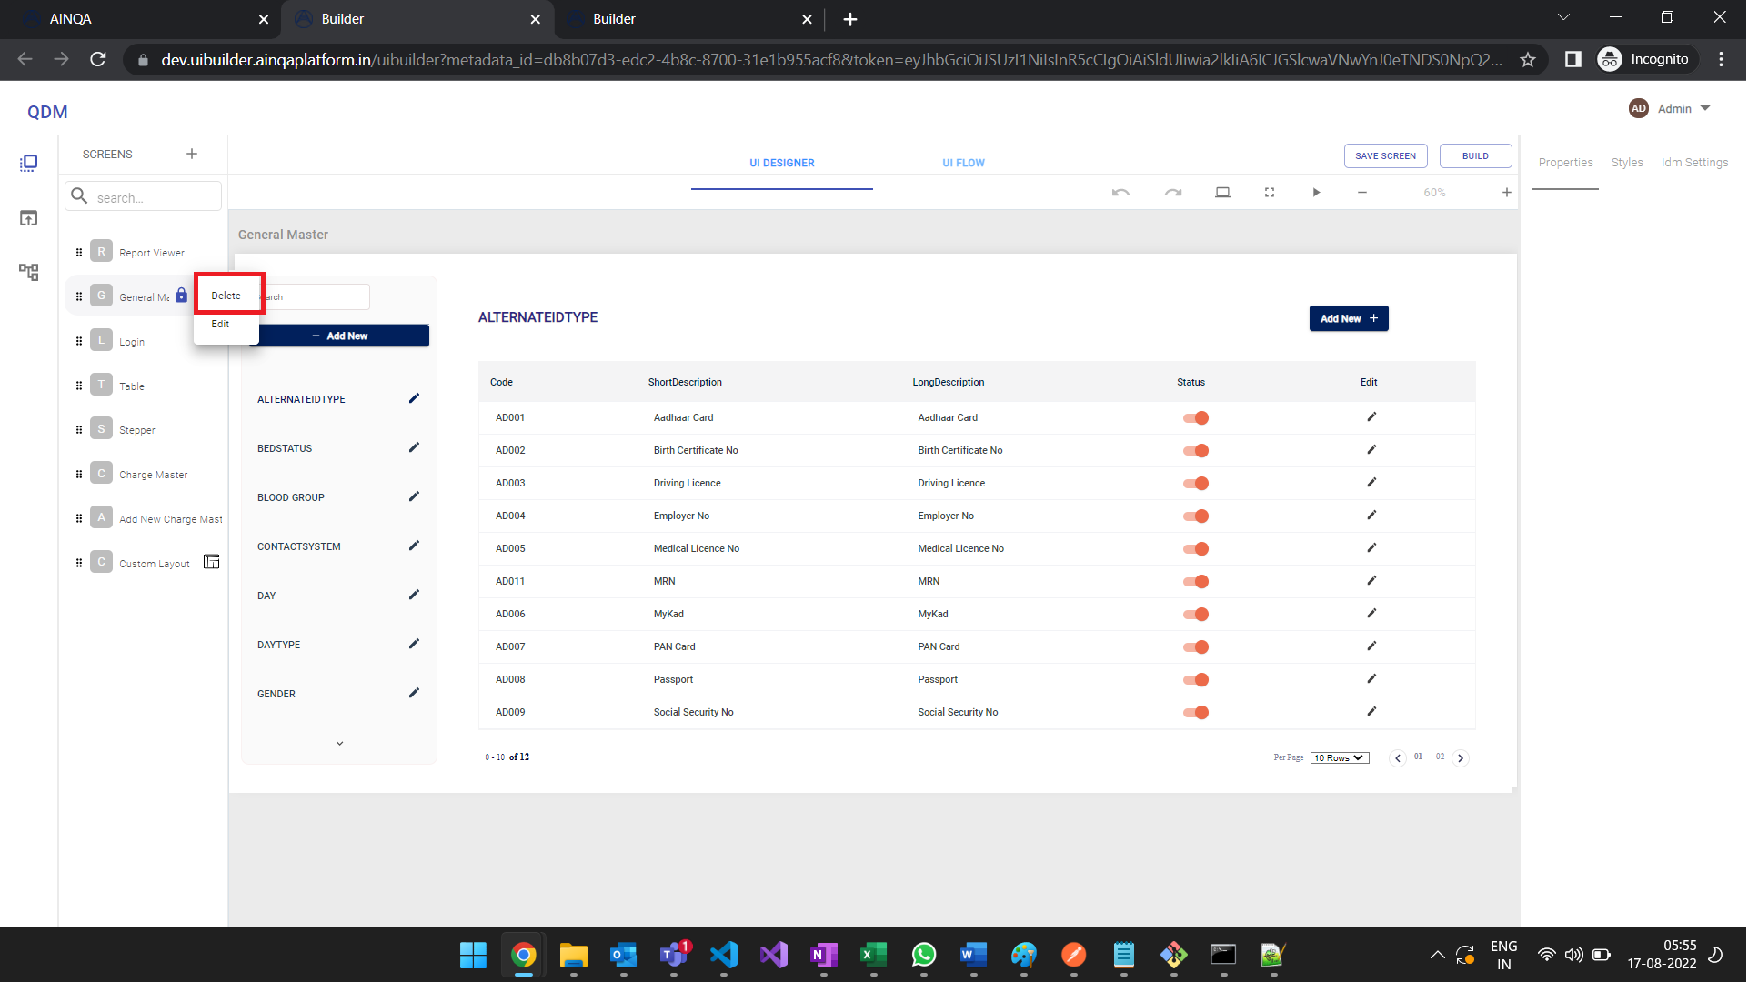Toggle status for AD001 Aadhaar Card
The image size is (1748, 982).
click(x=1196, y=418)
